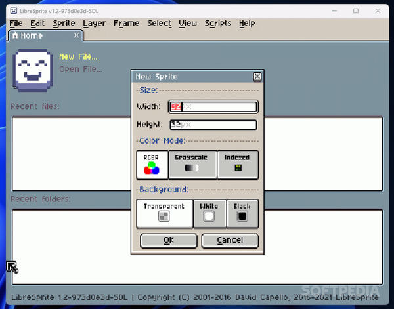
Task: Click the New File... link
Action: coord(78,56)
